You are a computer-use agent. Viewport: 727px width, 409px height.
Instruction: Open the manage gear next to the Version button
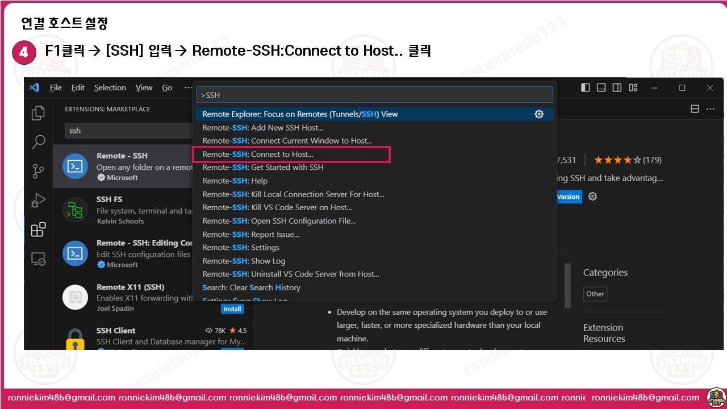(592, 197)
